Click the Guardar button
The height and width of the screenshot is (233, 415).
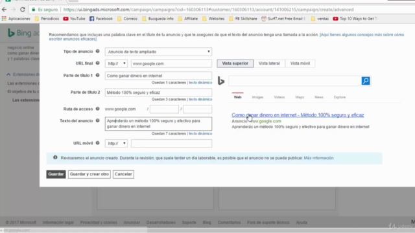tap(56, 174)
